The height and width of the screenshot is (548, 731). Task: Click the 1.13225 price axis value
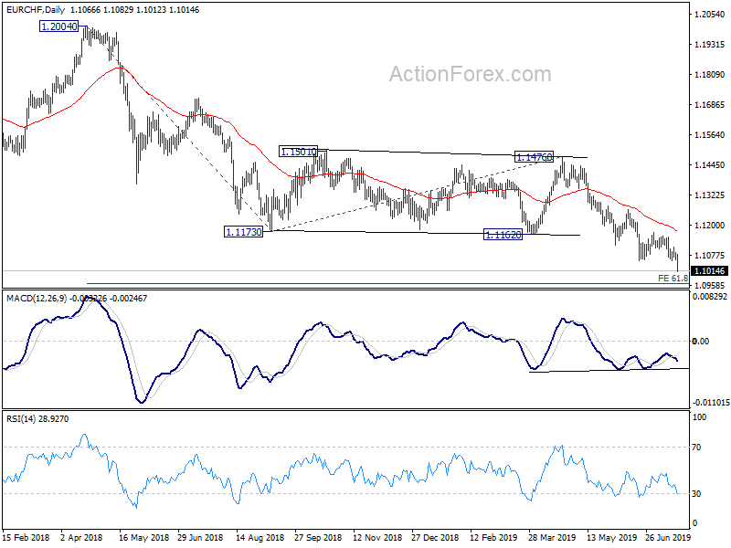710,195
